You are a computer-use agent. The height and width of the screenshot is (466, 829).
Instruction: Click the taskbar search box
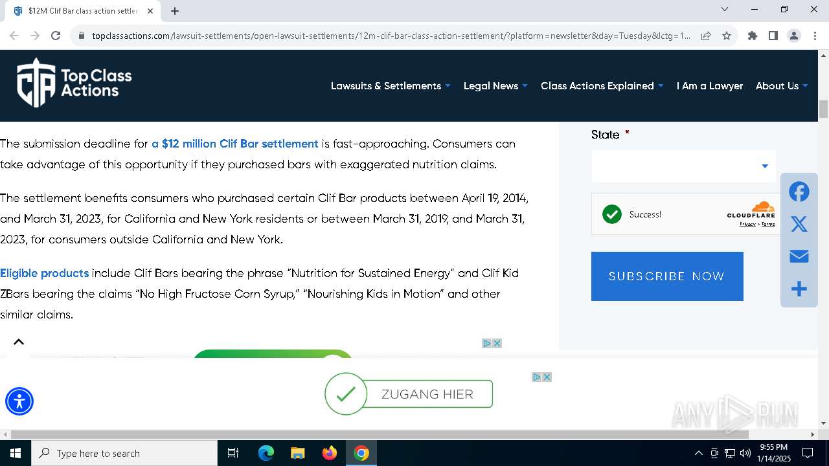click(124, 453)
